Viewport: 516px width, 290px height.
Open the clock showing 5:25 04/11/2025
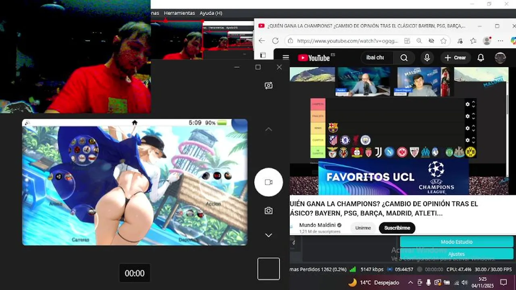pos(482,282)
